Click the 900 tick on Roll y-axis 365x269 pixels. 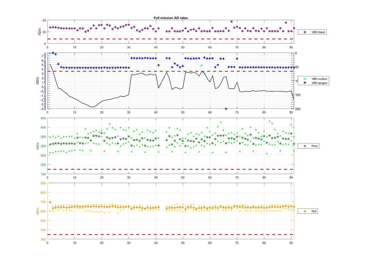tap(43, 183)
